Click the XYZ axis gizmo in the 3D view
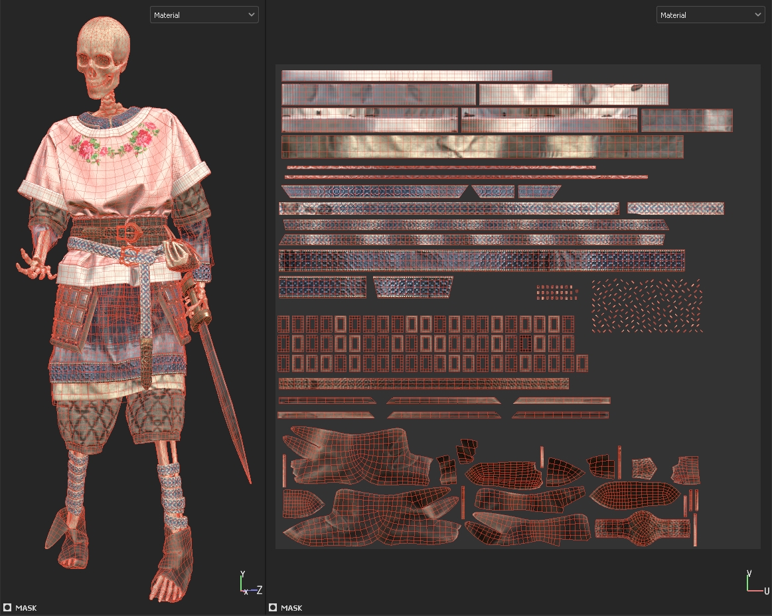 [x=250, y=583]
